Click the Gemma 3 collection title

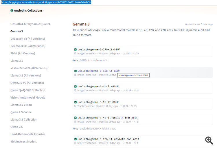[x=81, y=24]
